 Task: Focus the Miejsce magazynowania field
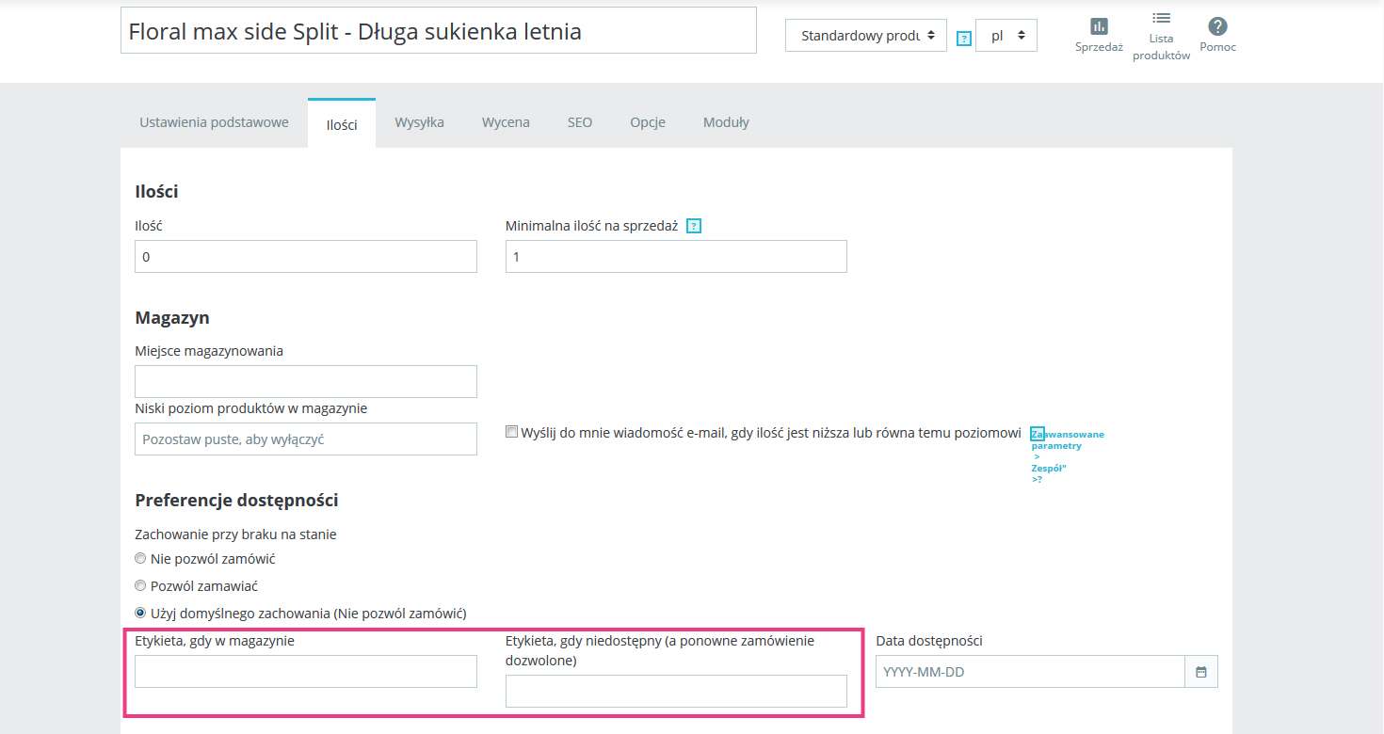click(x=305, y=382)
